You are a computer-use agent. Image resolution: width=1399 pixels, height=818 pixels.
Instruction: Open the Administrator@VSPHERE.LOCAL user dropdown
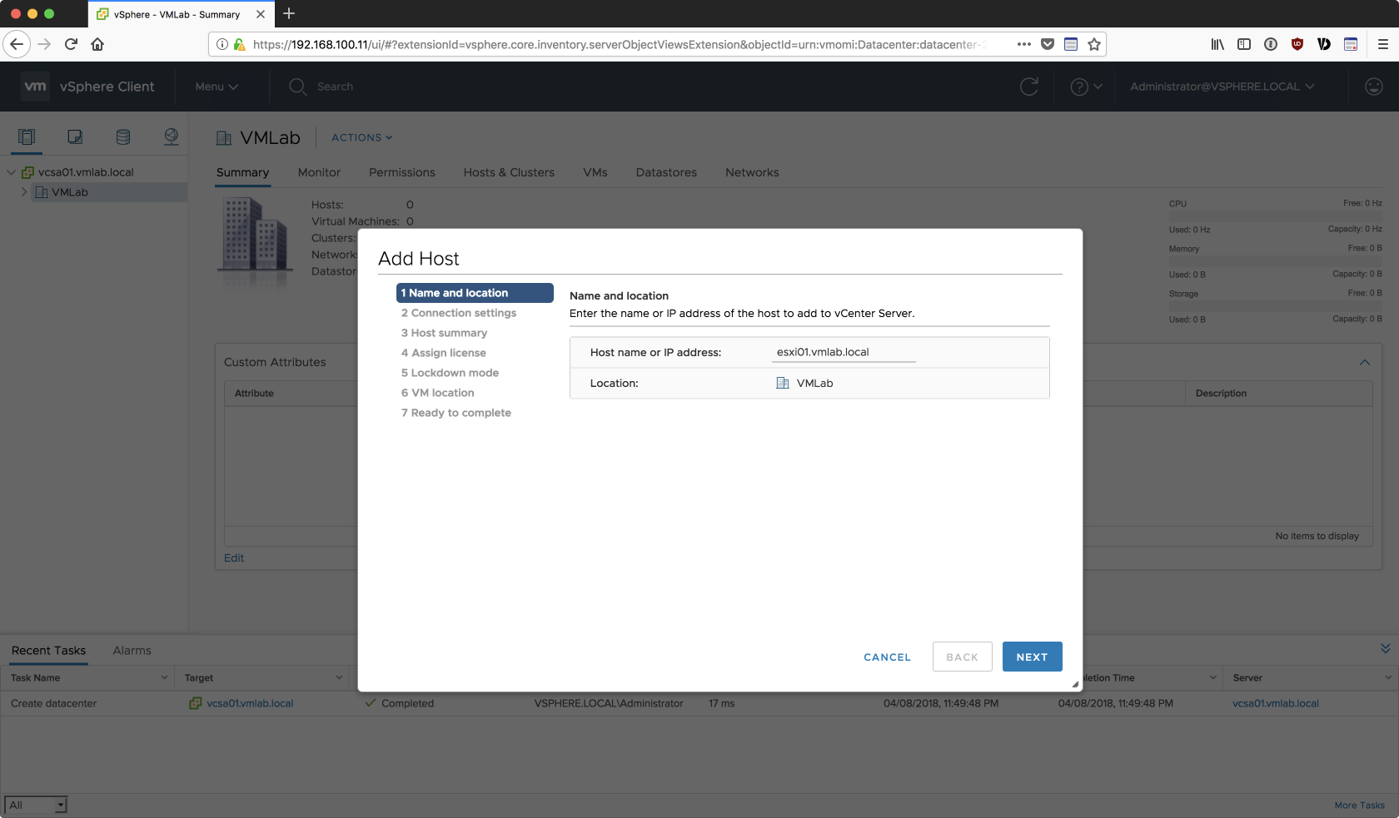point(1222,87)
